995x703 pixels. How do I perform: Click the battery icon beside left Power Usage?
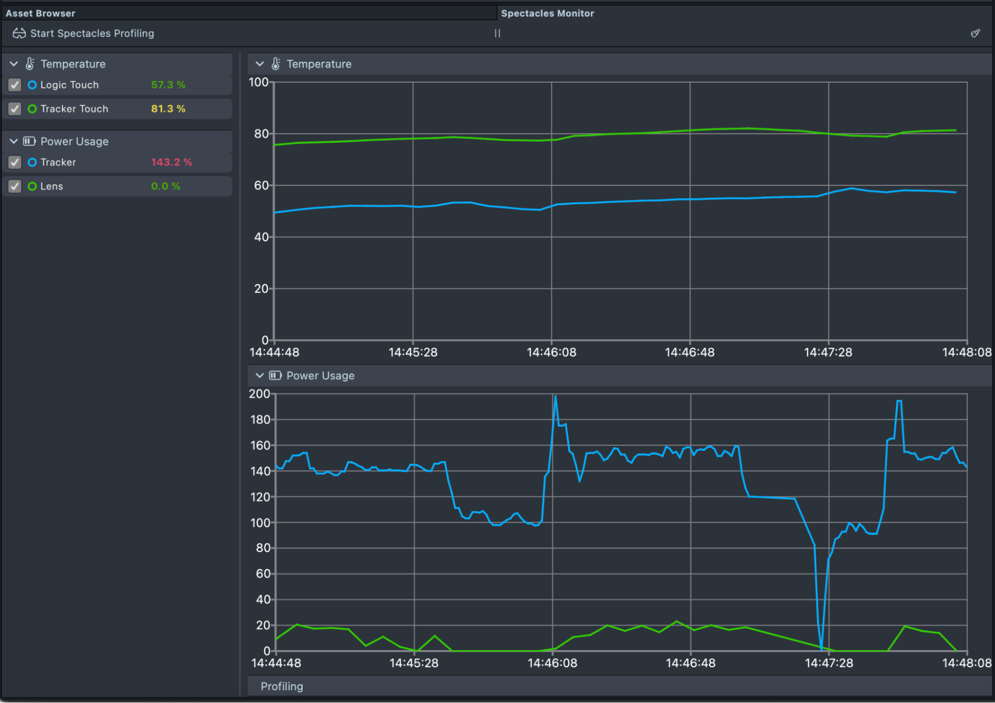(29, 141)
